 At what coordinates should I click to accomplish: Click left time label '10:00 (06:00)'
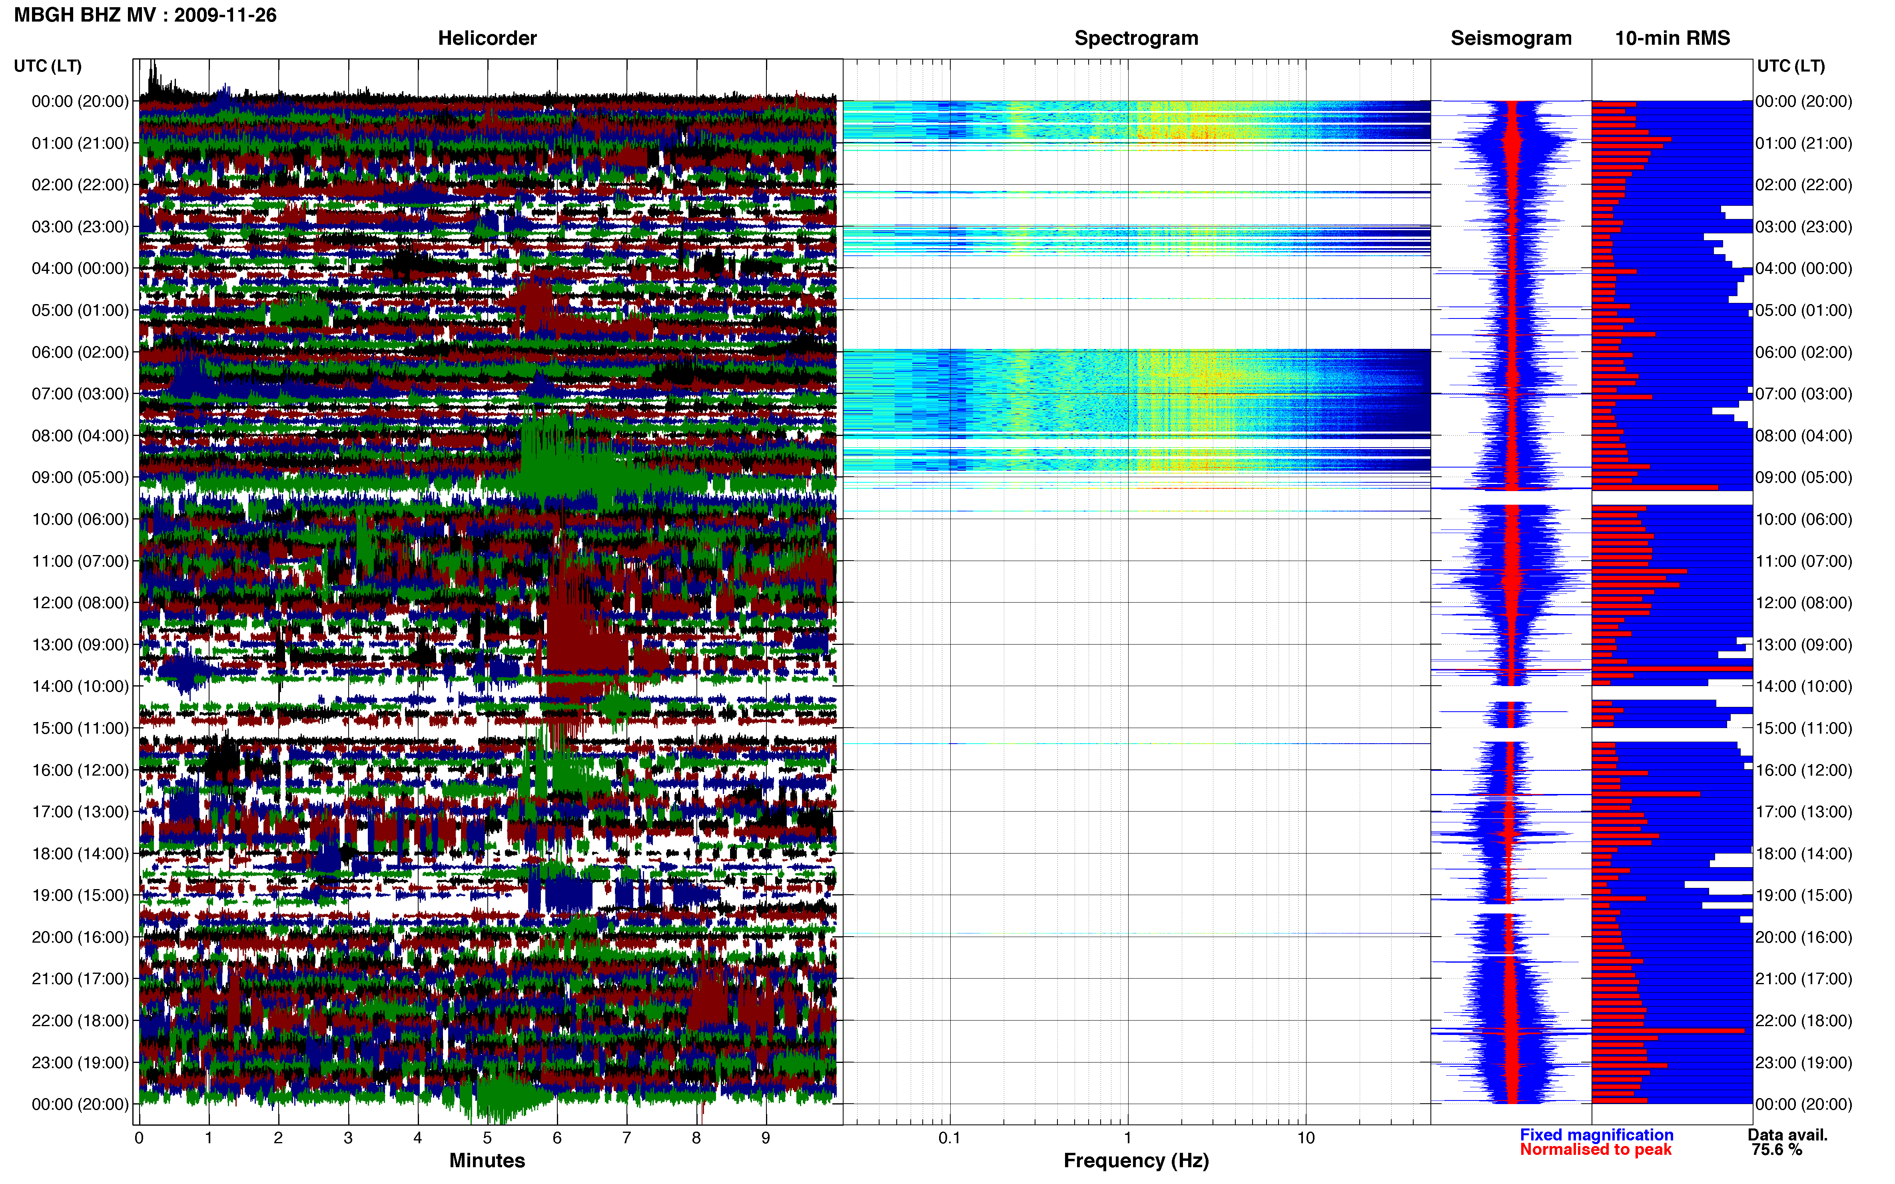click(x=80, y=519)
